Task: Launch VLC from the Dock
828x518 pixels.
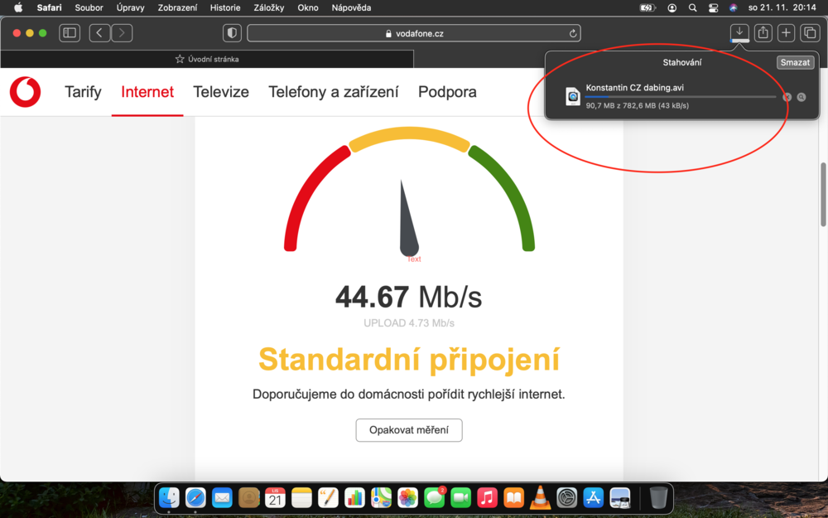Action: 540,497
